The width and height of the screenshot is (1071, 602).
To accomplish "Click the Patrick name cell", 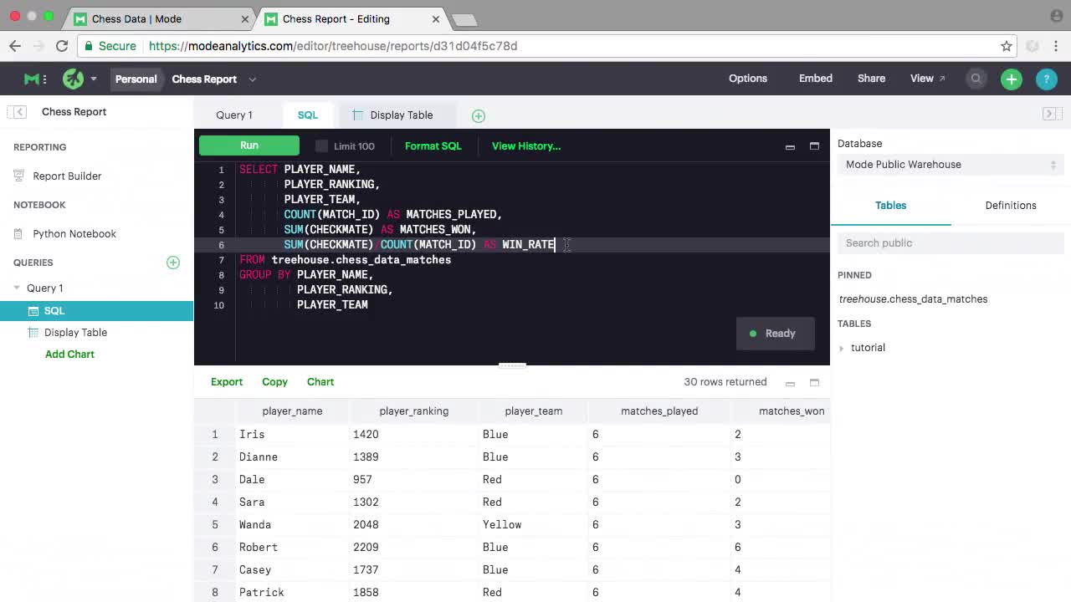I will click(292, 593).
